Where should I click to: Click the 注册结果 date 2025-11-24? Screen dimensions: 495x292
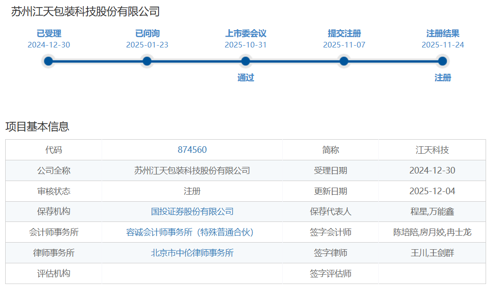pos(442,45)
